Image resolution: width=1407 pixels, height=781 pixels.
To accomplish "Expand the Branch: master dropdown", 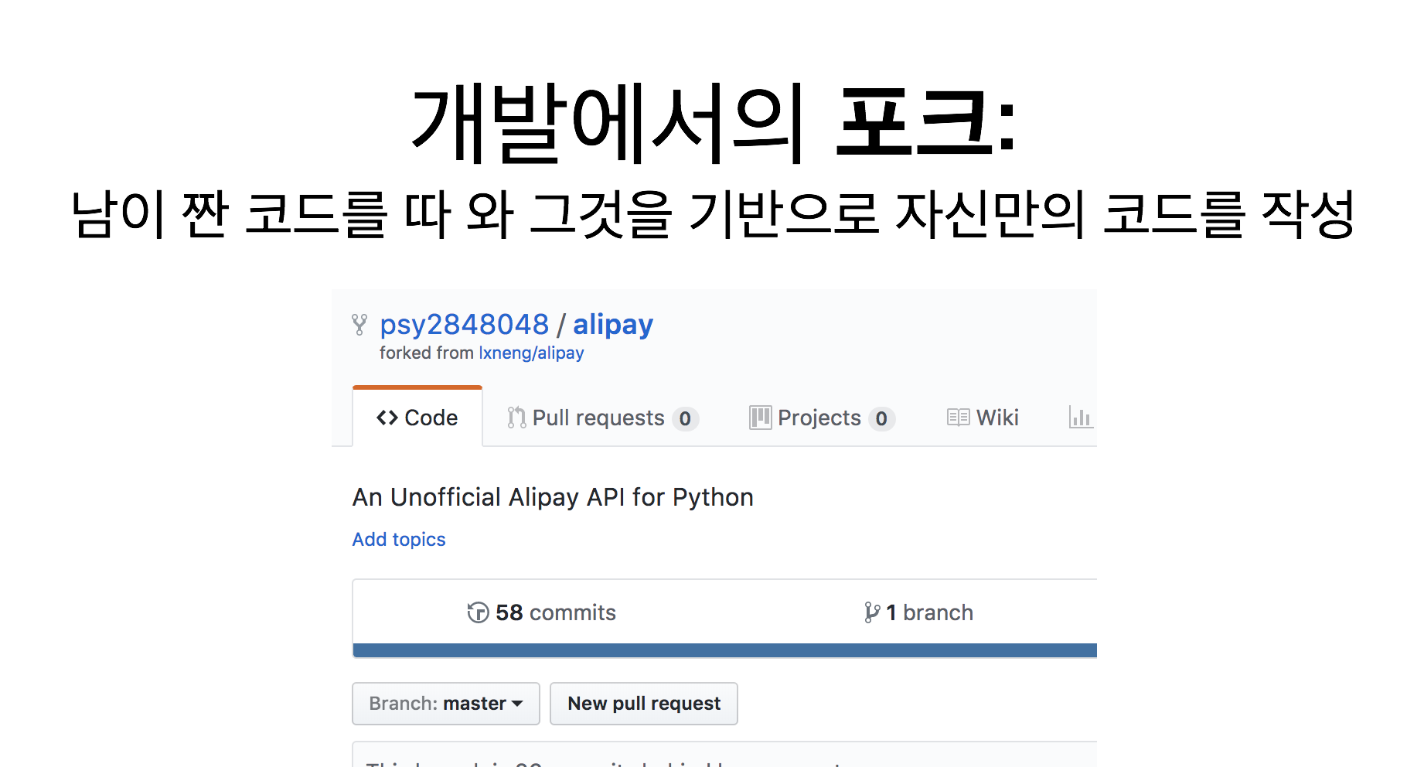I will tap(446, 704).
